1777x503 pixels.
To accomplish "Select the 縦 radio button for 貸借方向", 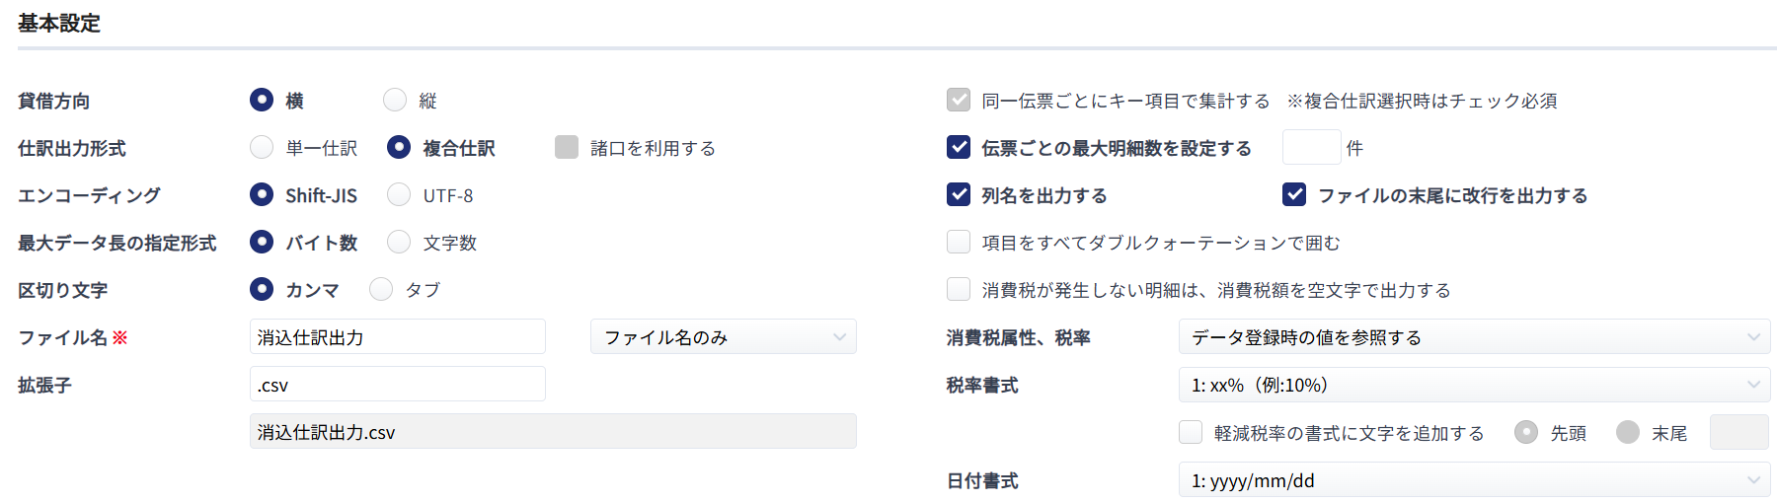I will [x=395, y=100].
